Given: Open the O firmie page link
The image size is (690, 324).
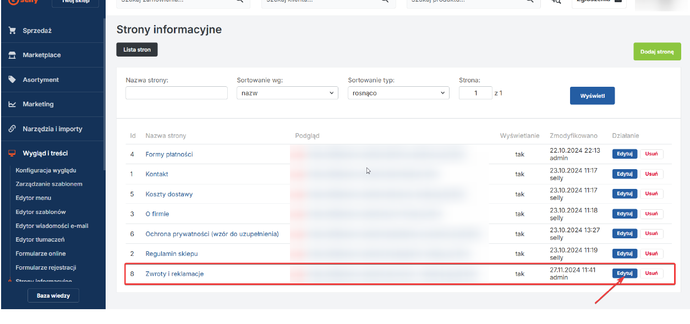Looking at the screenshot, I should click(x=157, y=214).
